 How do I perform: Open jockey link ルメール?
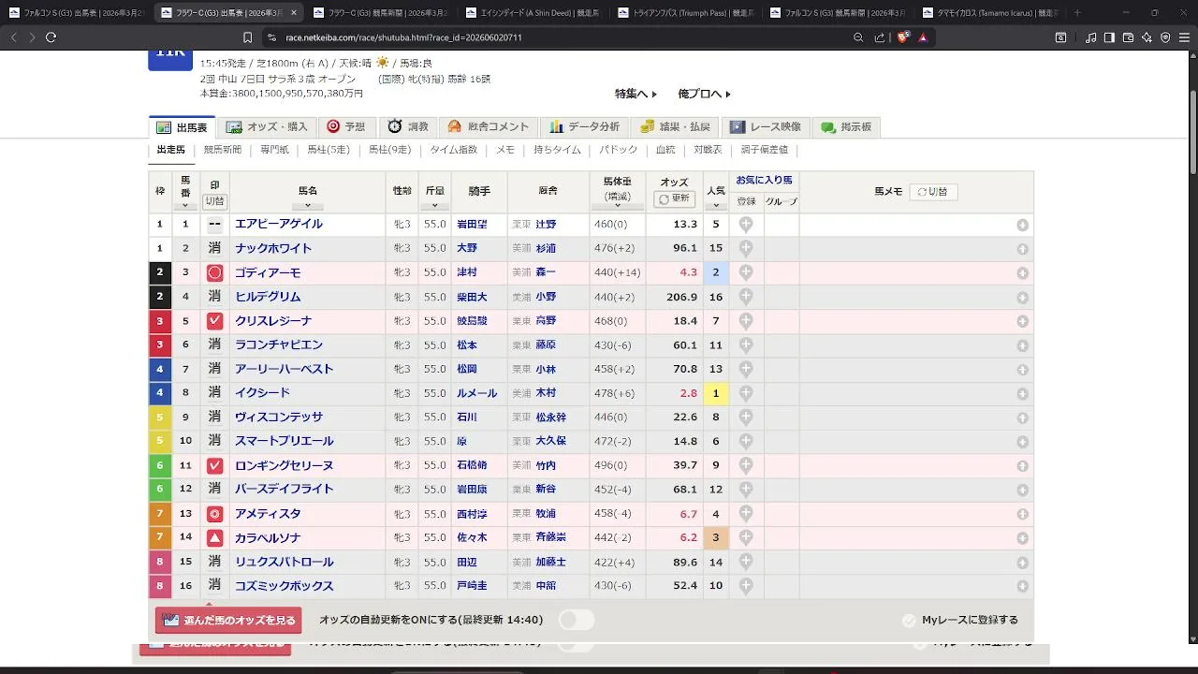(476, 393)
